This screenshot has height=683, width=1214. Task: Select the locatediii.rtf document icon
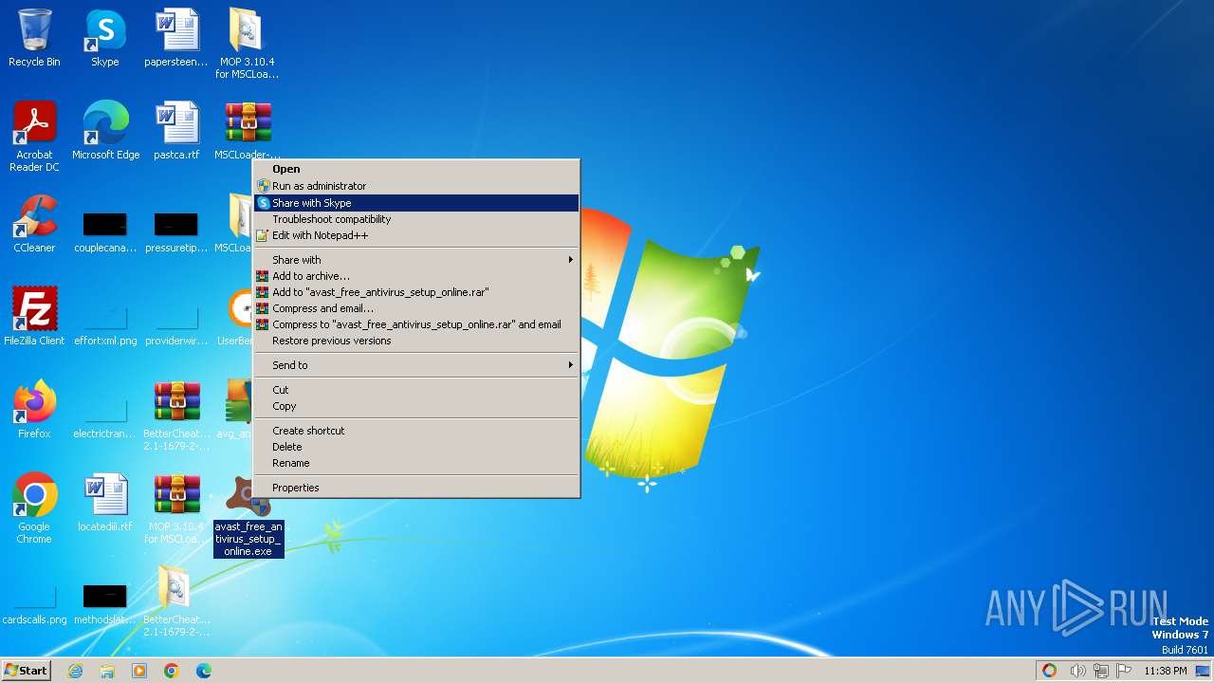(x=105, y=503)
